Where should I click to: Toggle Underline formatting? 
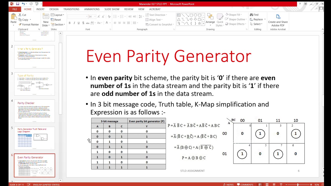pos(79,23)
